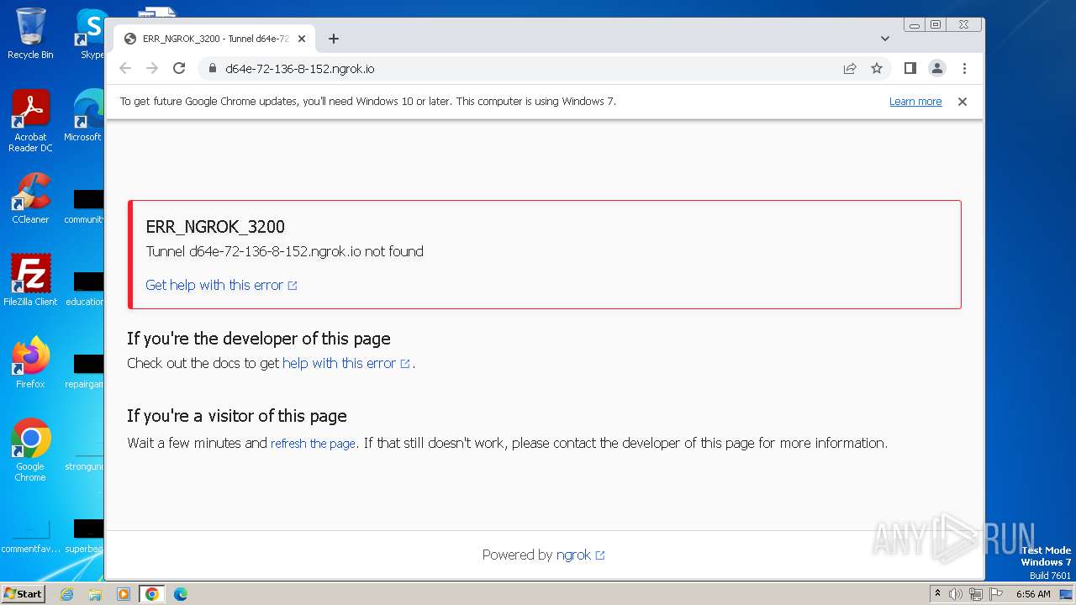Viewport: 1076px width, 605px height.
Task: Expand the tab search chevron
Action: [884, 39]
